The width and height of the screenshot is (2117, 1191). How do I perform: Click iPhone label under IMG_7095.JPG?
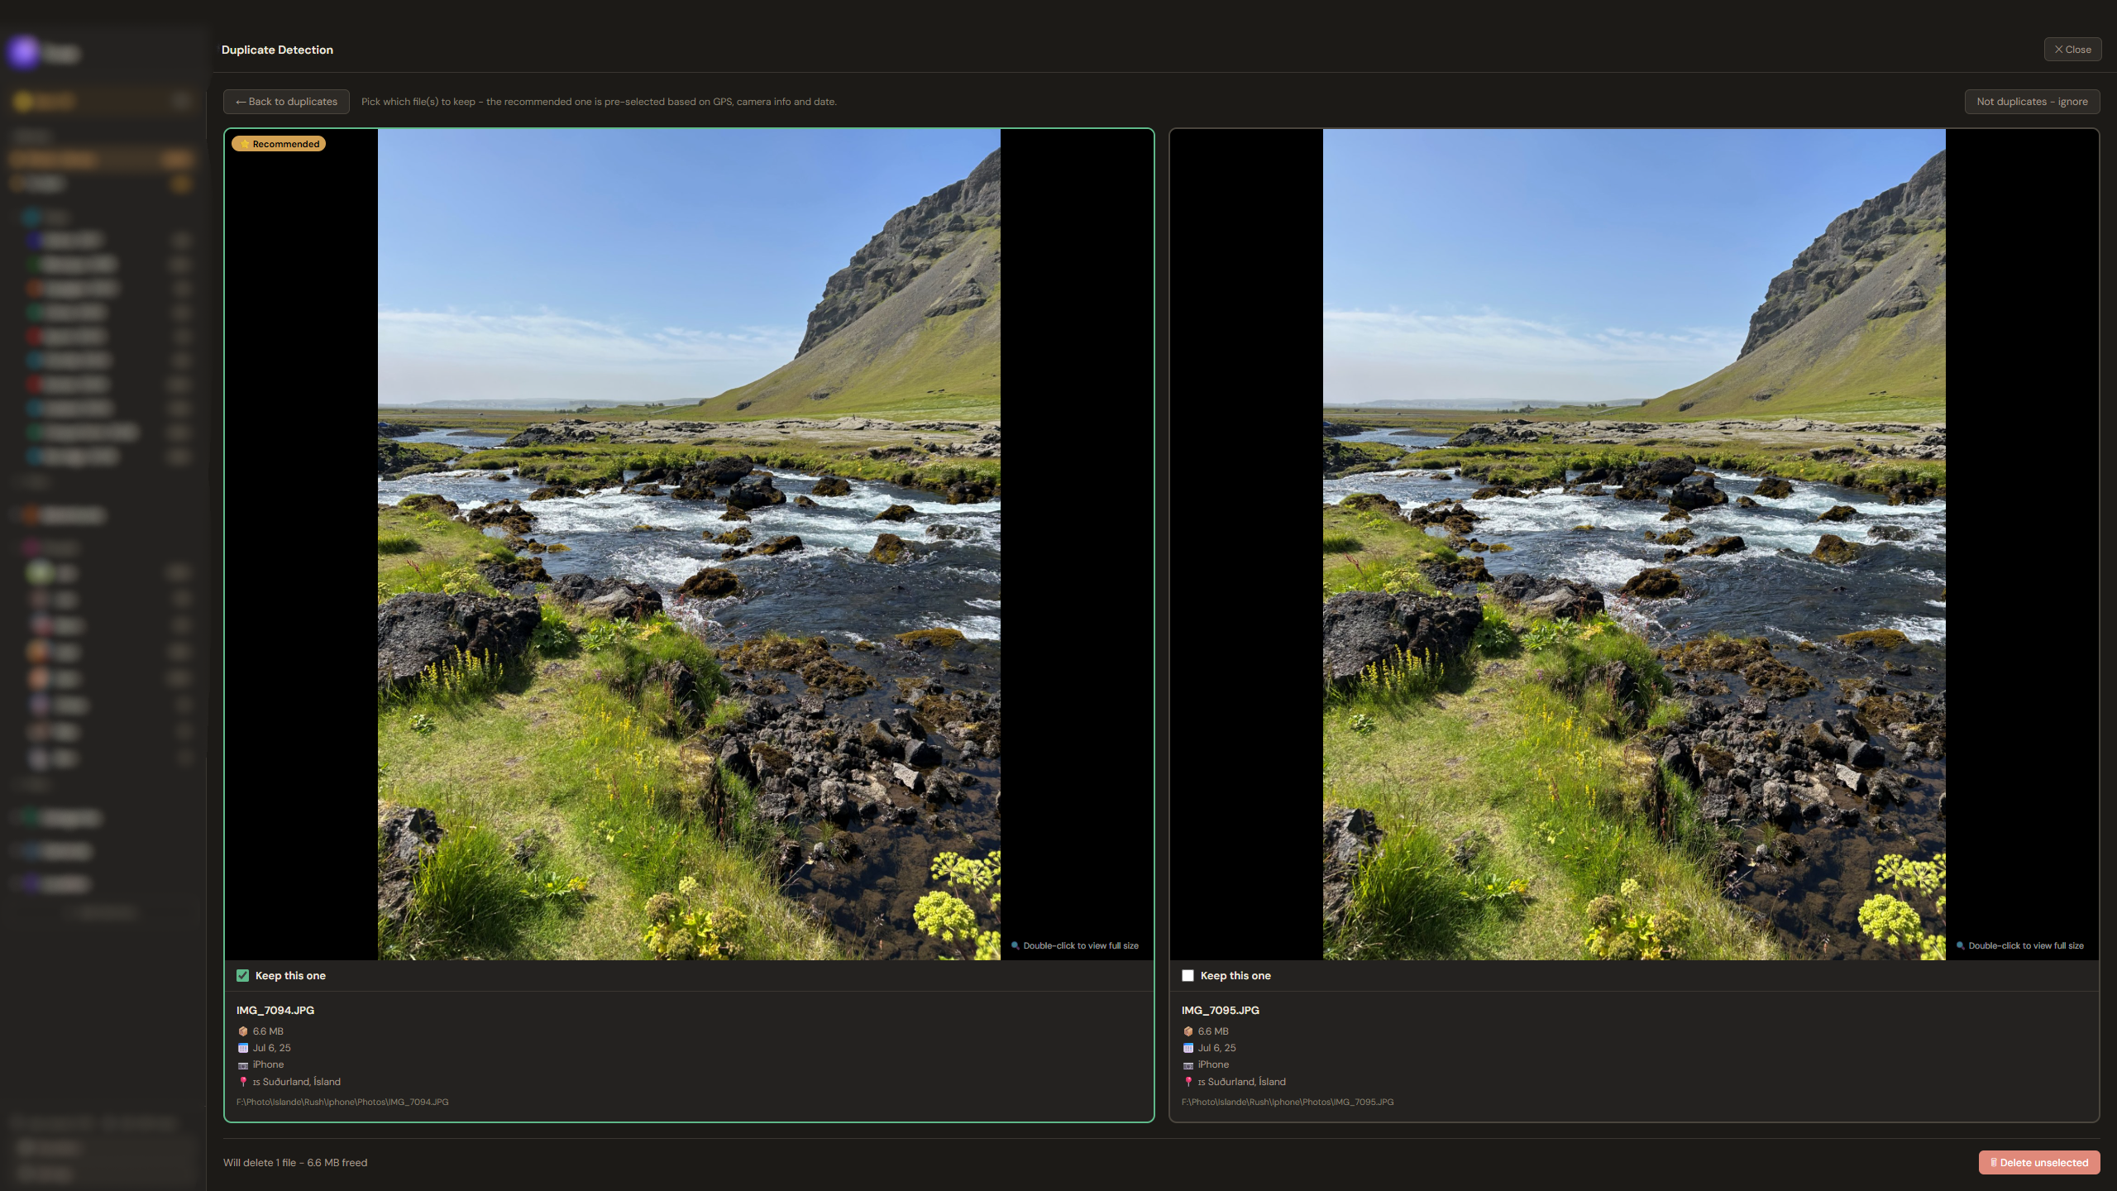[x=1213, y=1065]
